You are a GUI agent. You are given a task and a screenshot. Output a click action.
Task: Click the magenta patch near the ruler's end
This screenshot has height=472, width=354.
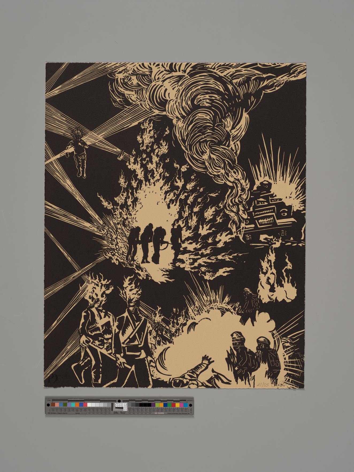pyautogui.click(x=182, y=405)
